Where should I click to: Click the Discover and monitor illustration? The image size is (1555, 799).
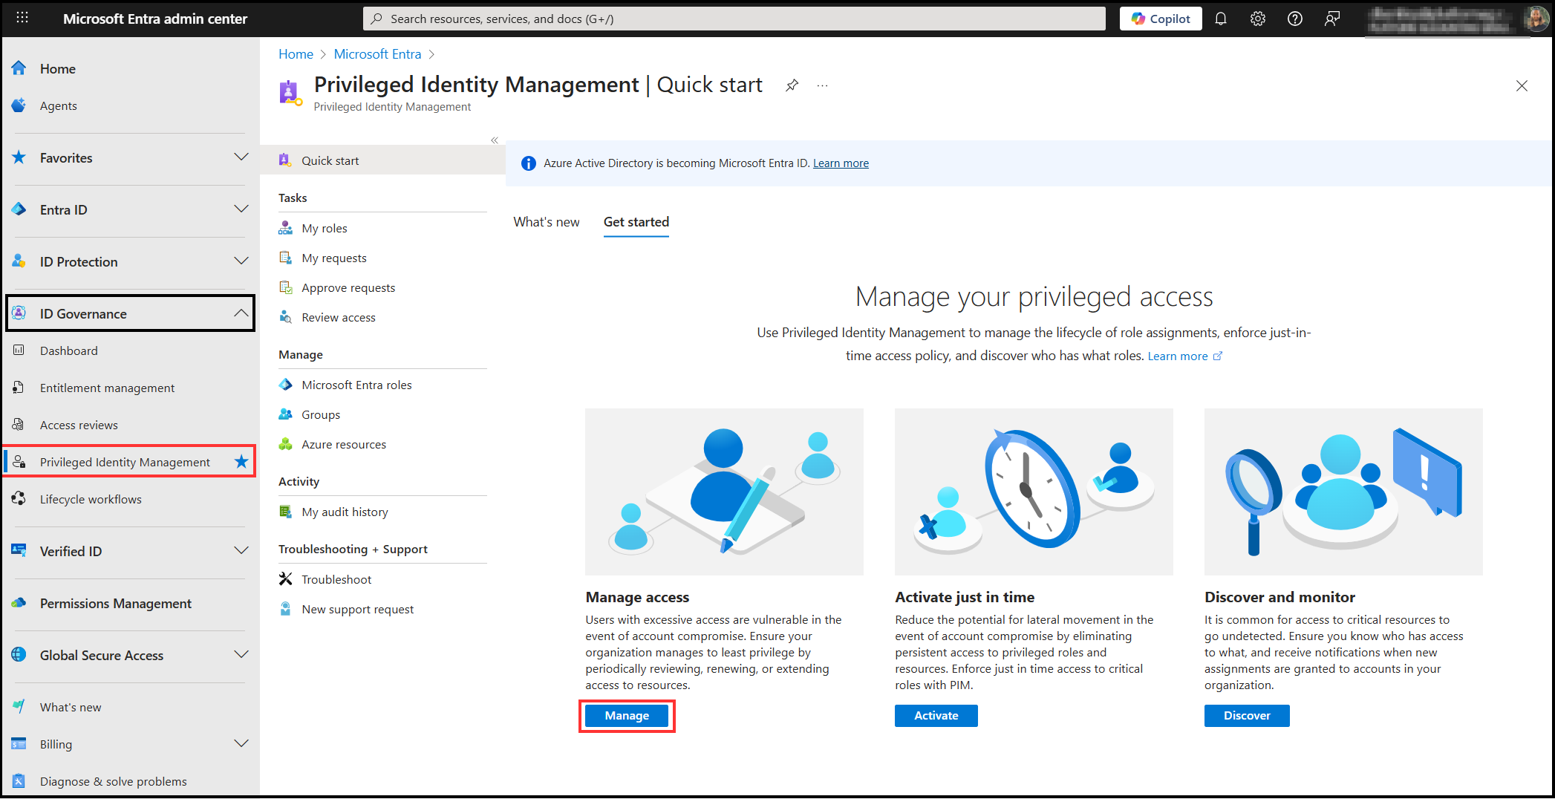coord(1343,492)
